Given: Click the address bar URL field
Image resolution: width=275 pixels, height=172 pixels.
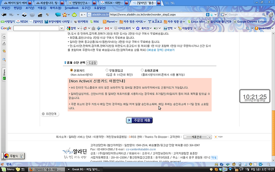Looking at the screenshot, I should click(x=156, y=15).
